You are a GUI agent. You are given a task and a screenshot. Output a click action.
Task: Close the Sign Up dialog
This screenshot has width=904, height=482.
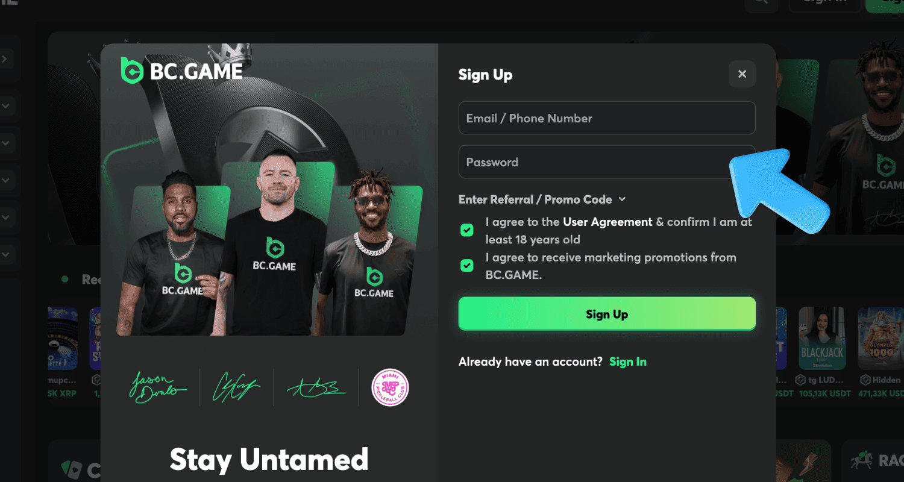pos(742,74)
